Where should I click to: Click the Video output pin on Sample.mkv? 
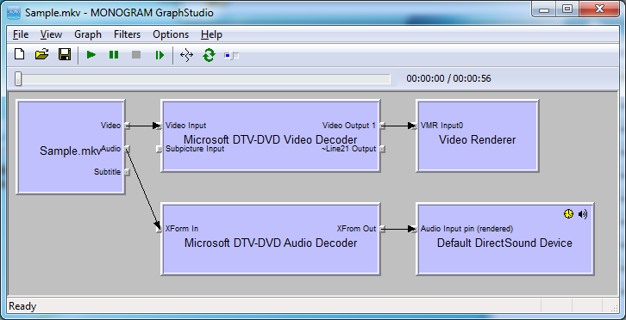127,126
